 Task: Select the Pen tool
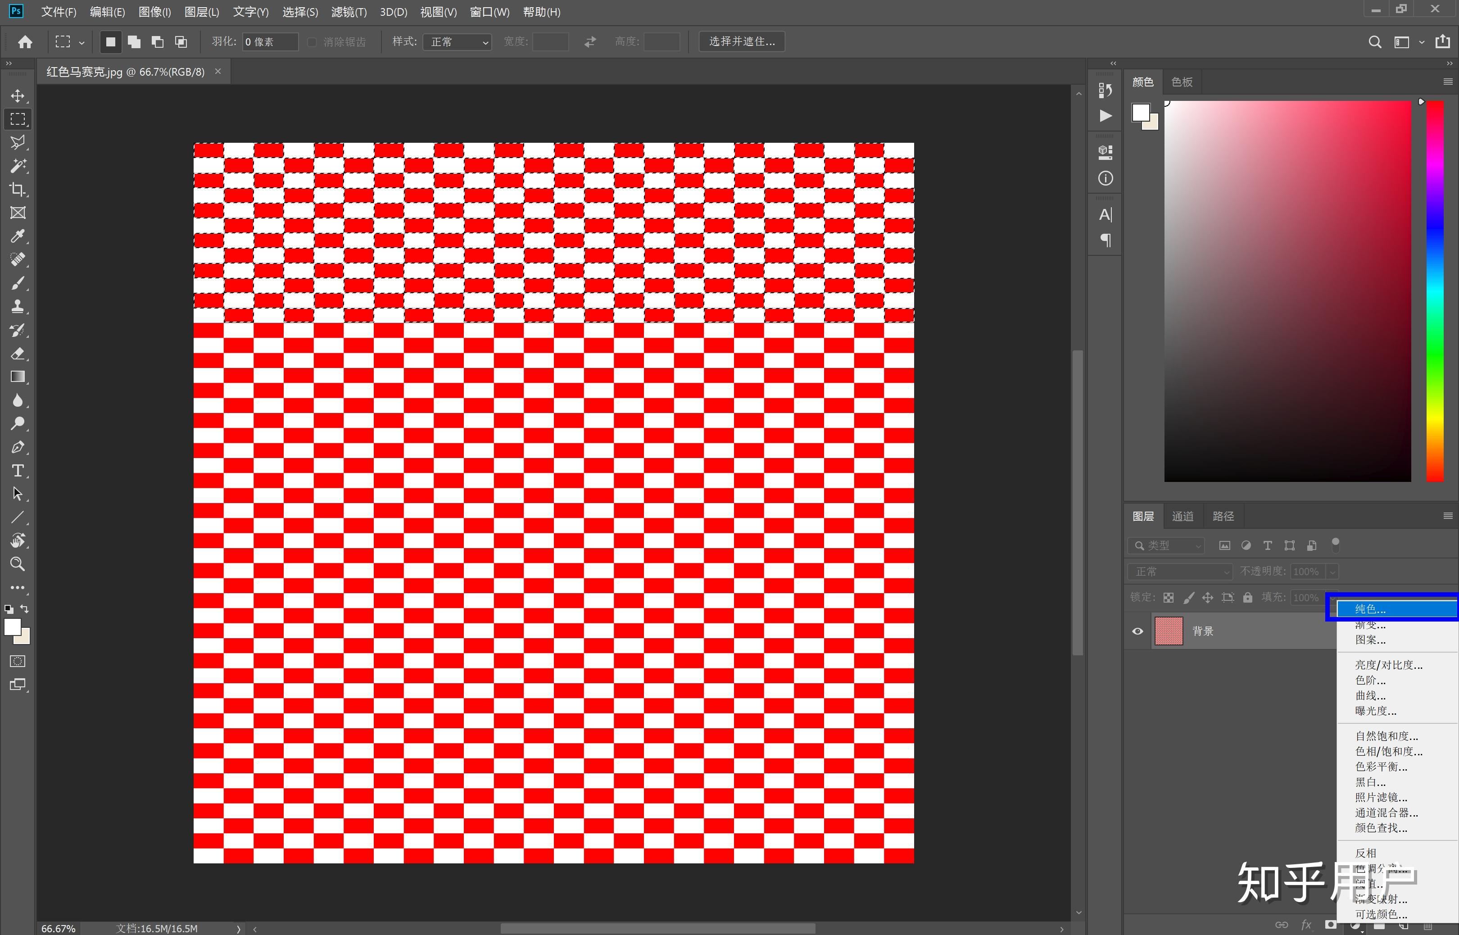(18, 447)
